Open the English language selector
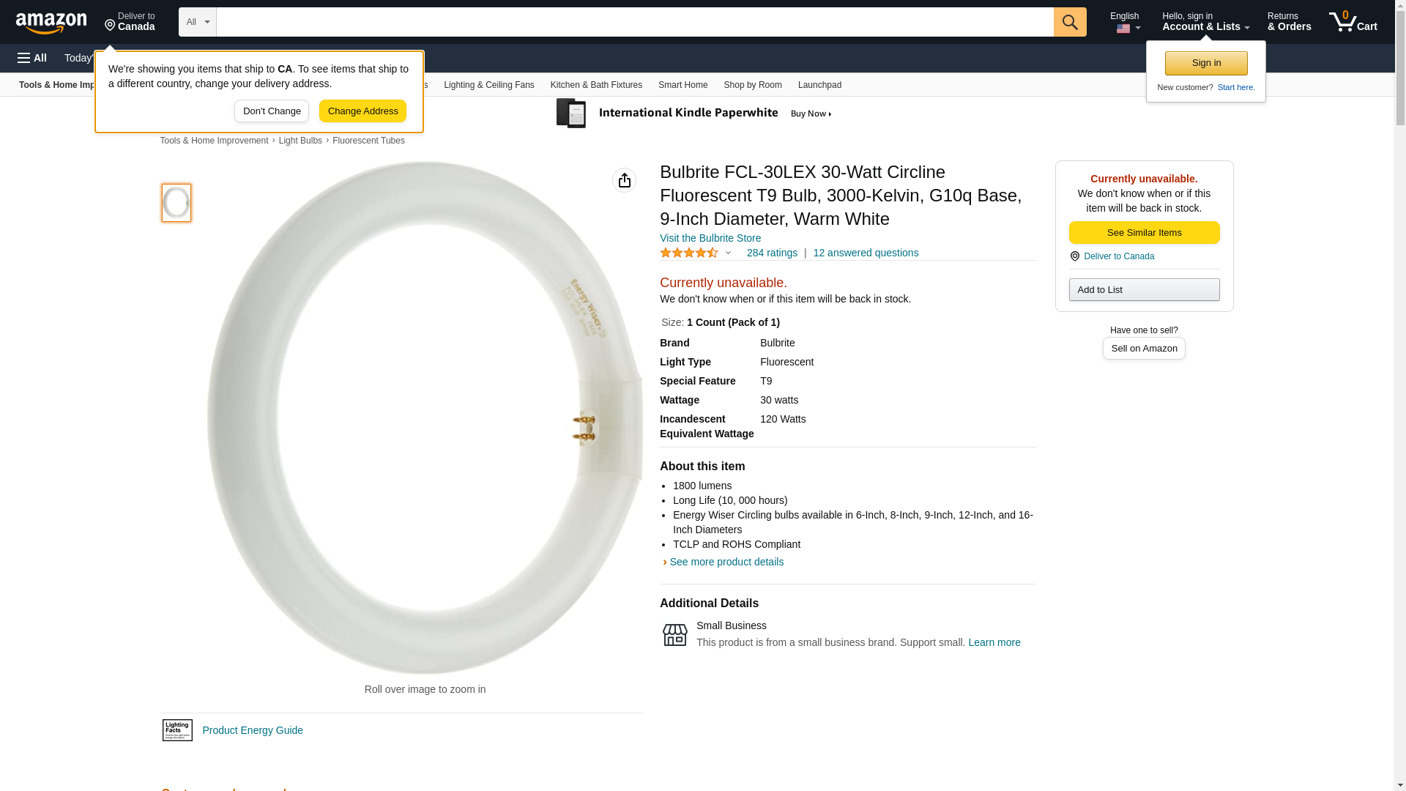Screen dimensions: 1406x791 point(1125,22)
